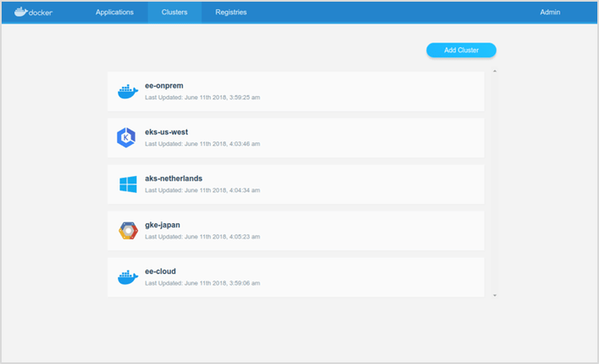The height and width of the screenshot is (364, 599).
Task: Select the eks-us-west cluster name
Action: (x=167, y=132)
